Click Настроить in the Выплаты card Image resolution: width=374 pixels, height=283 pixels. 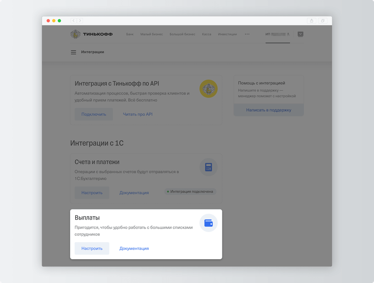pyautogui.click(x=92, y=249)
